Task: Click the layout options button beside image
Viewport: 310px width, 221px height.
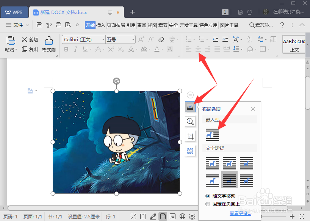Action: tap(190, 107)
